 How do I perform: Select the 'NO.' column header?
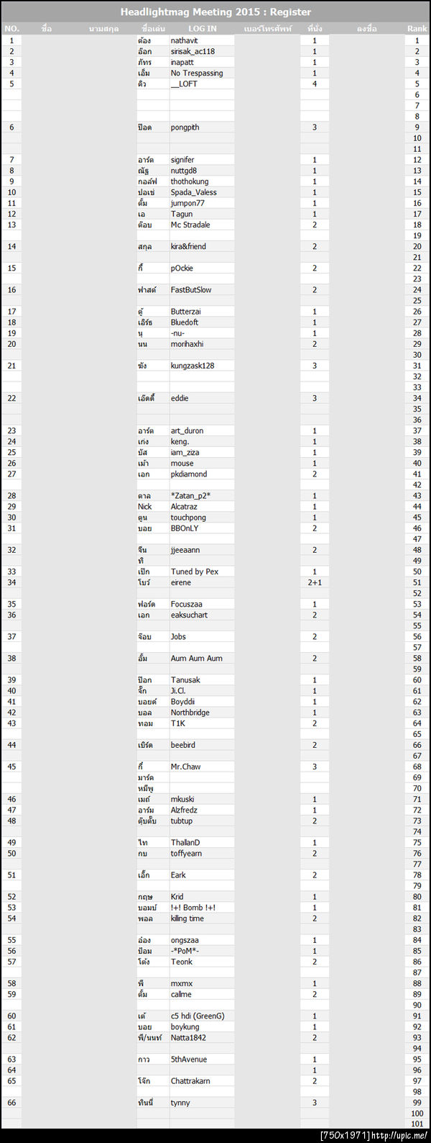[x=11, y=29]
